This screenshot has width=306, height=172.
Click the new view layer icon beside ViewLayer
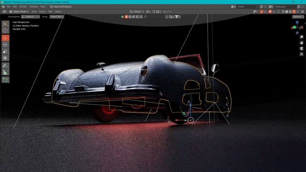tap(298, 7)
